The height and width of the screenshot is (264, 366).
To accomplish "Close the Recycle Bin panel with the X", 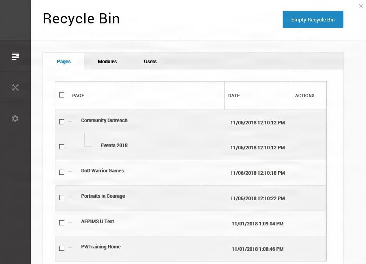I will (x=361, y=6).
